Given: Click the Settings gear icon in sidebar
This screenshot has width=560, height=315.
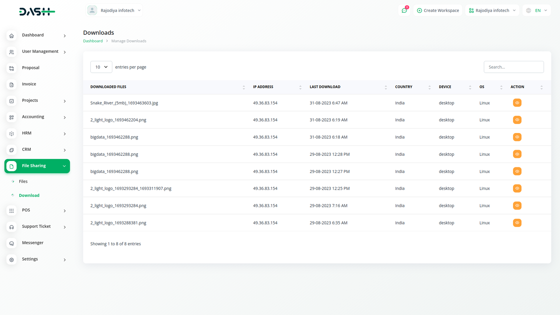Looking at the screenshot, I should click(x=12, y=260).
